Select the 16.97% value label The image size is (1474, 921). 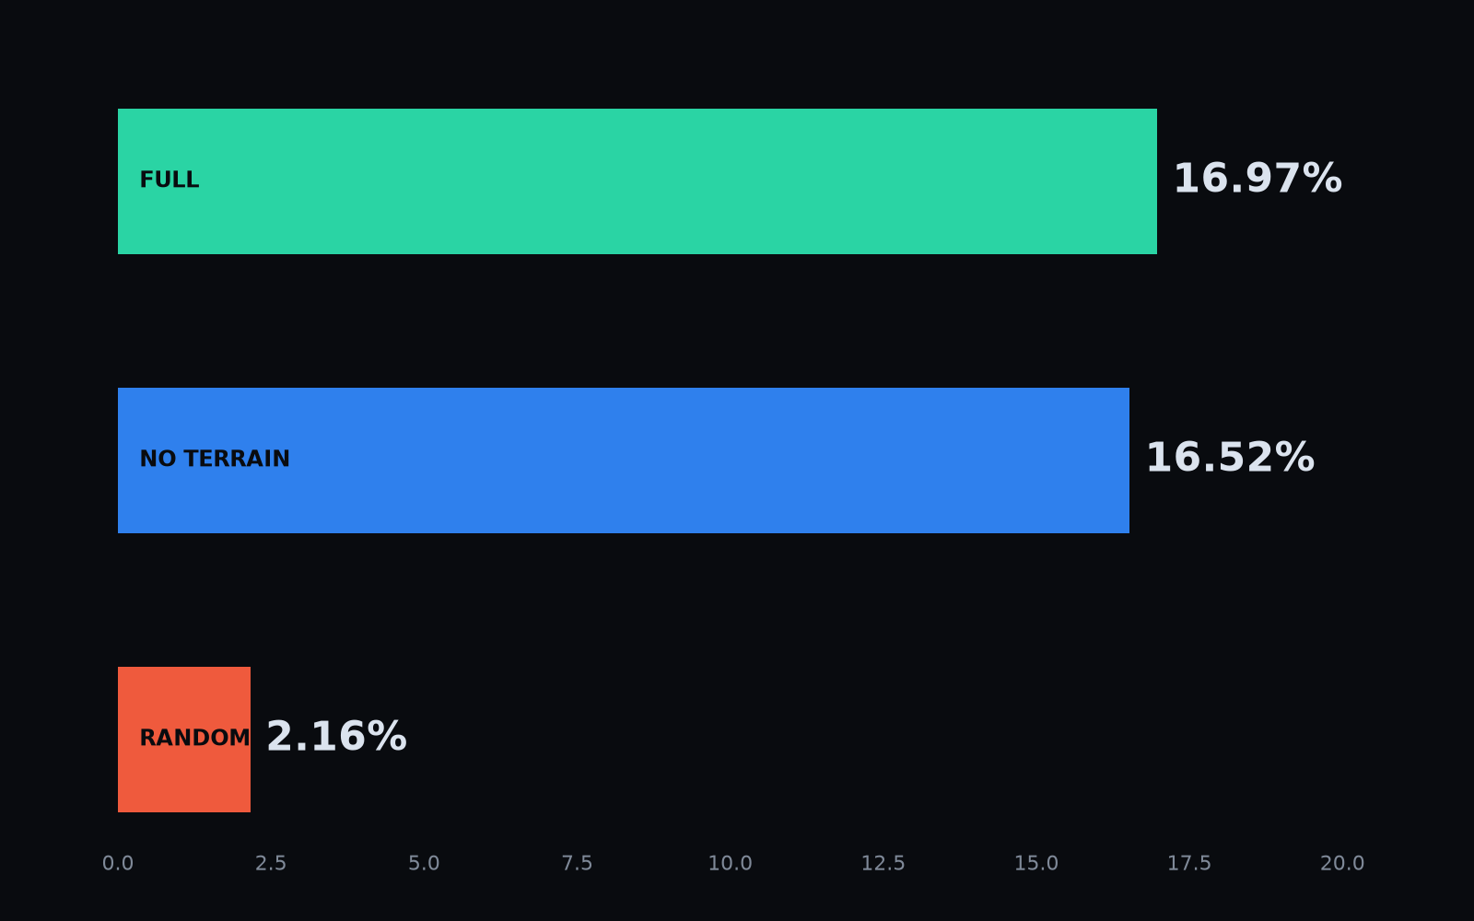pos(1257,180)
